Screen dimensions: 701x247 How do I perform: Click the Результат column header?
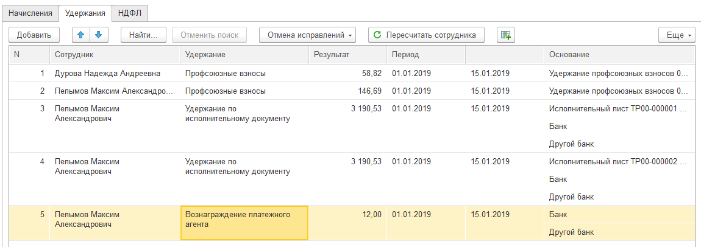coord(347,55)
